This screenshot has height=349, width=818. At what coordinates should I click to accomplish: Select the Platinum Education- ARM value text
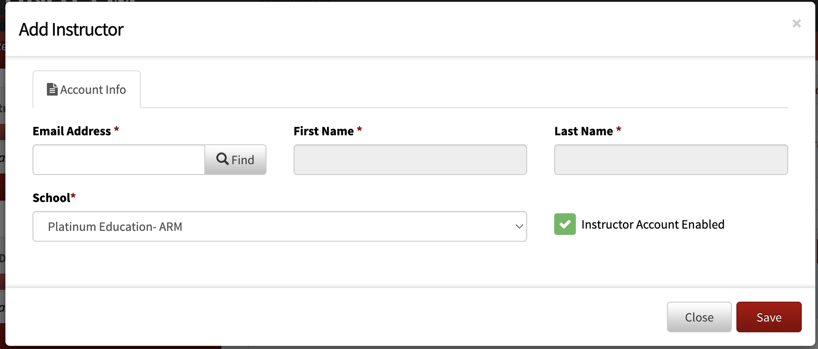point(115,226)
